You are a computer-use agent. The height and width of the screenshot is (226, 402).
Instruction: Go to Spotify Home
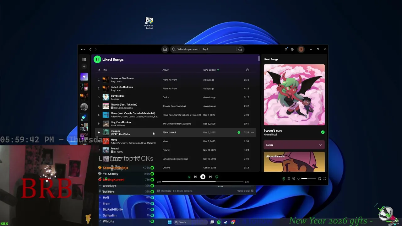pyautogui.click(x=165, y=49)
